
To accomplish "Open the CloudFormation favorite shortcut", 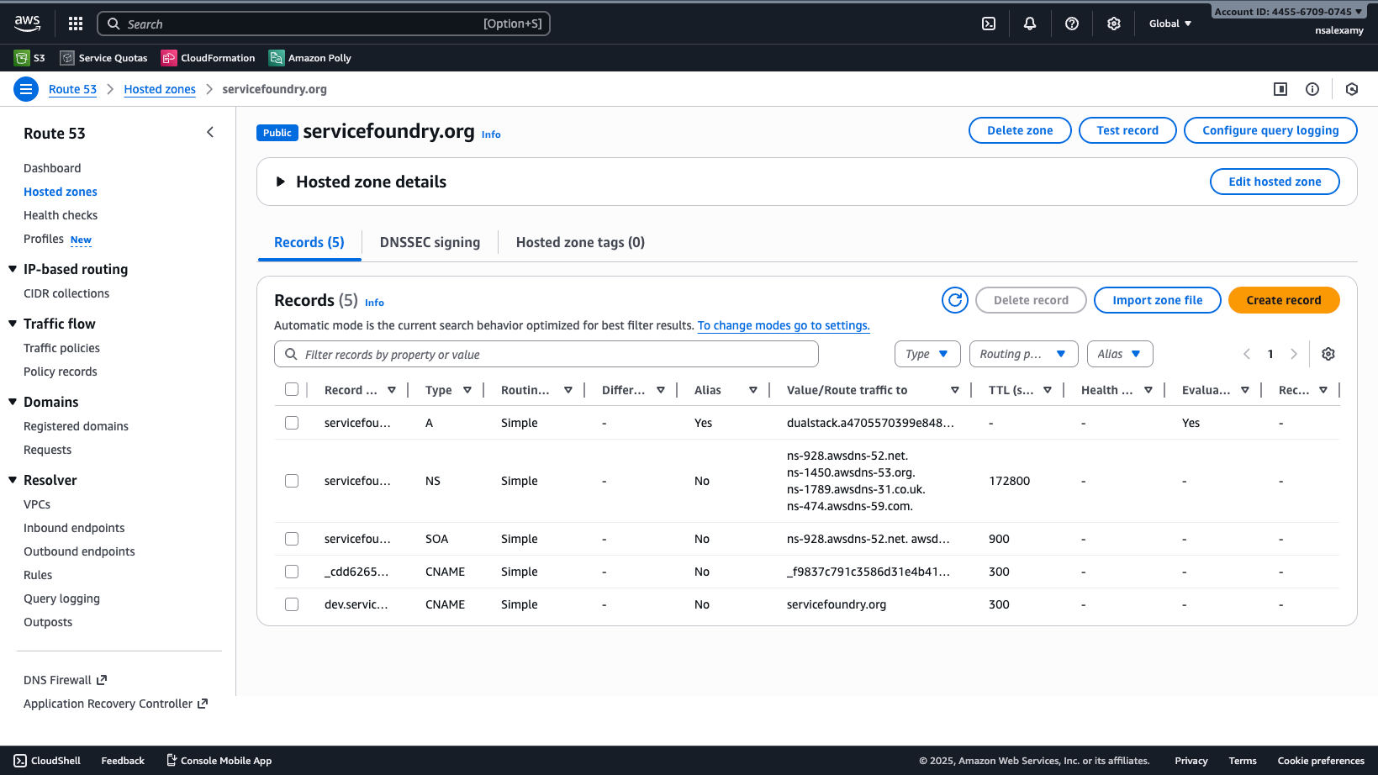I will pos(208,57).
